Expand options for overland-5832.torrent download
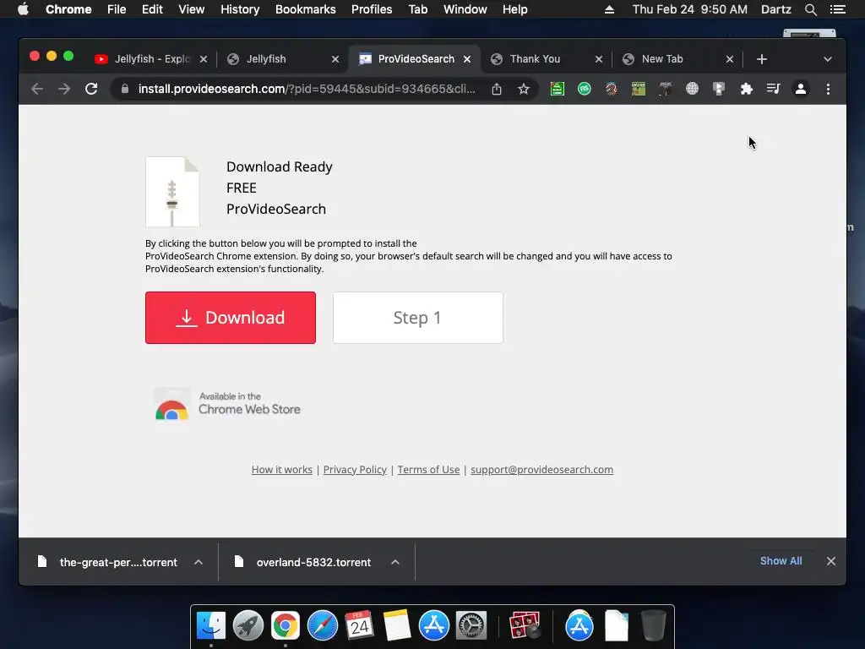 395,562
